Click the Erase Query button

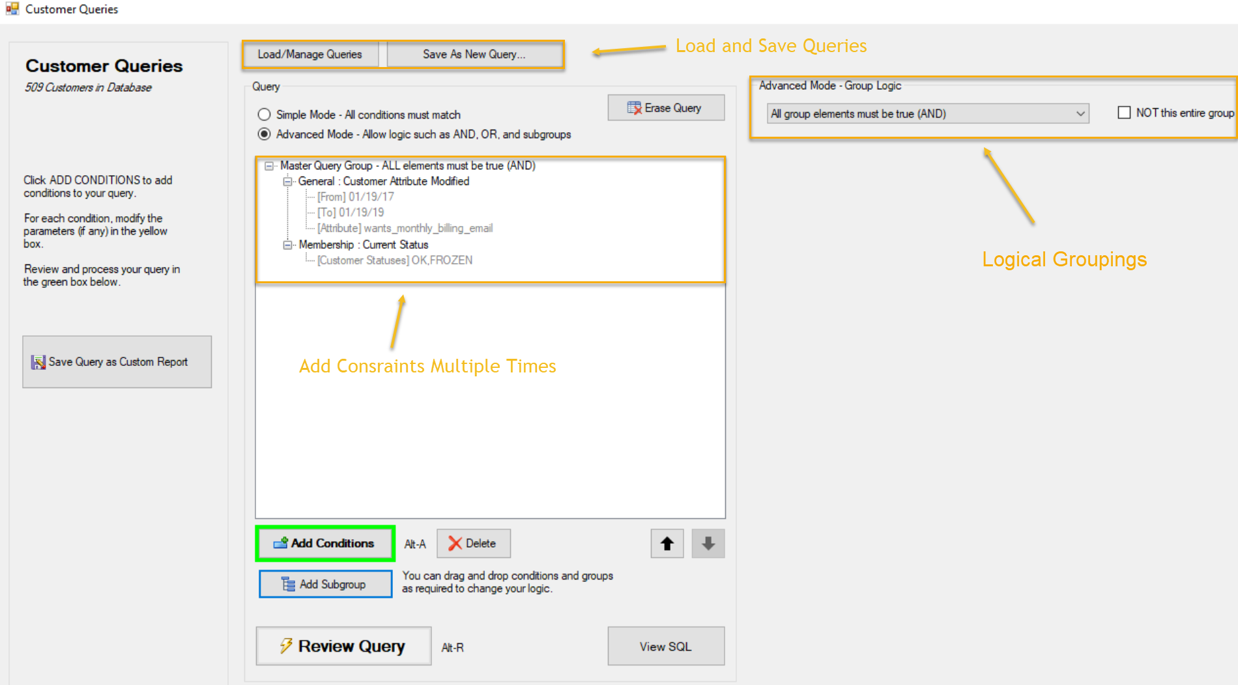coord(666,108)
